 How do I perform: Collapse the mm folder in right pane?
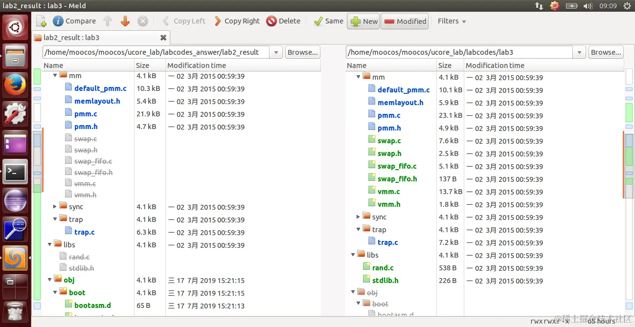(359, 77)
